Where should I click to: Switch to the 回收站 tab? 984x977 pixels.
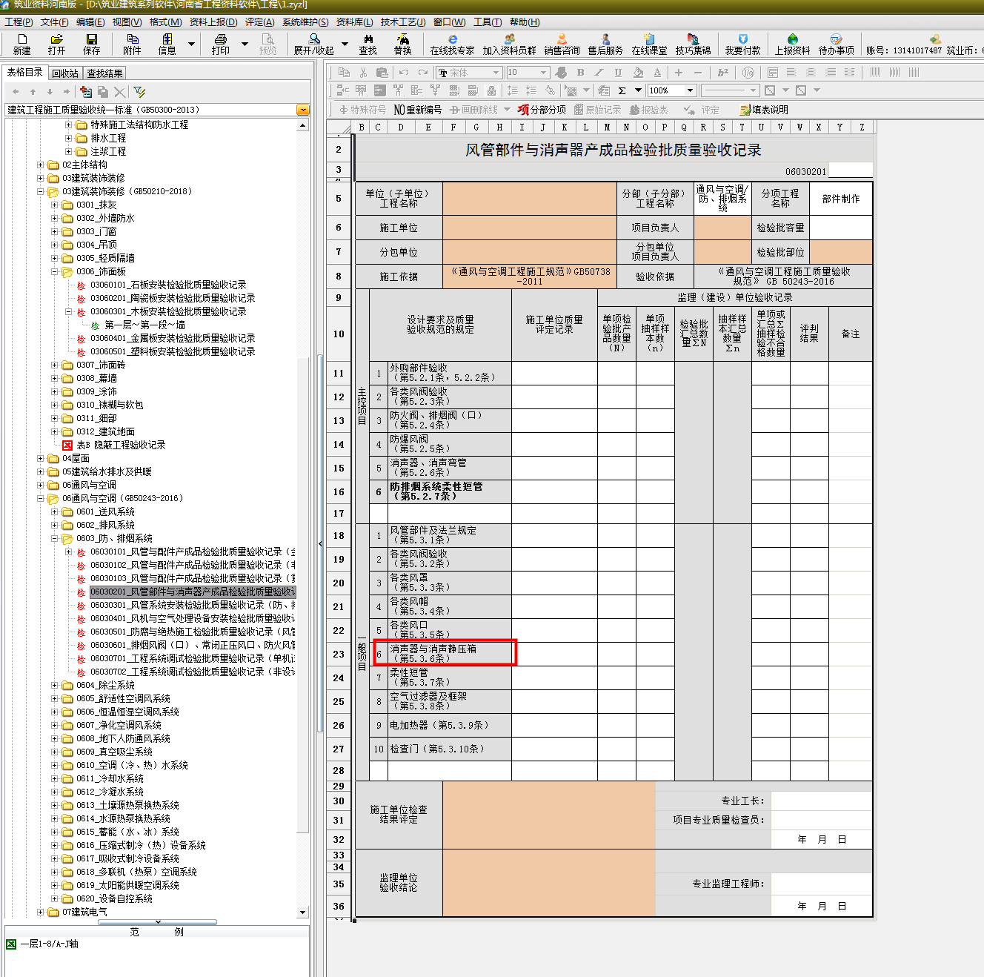65,73
